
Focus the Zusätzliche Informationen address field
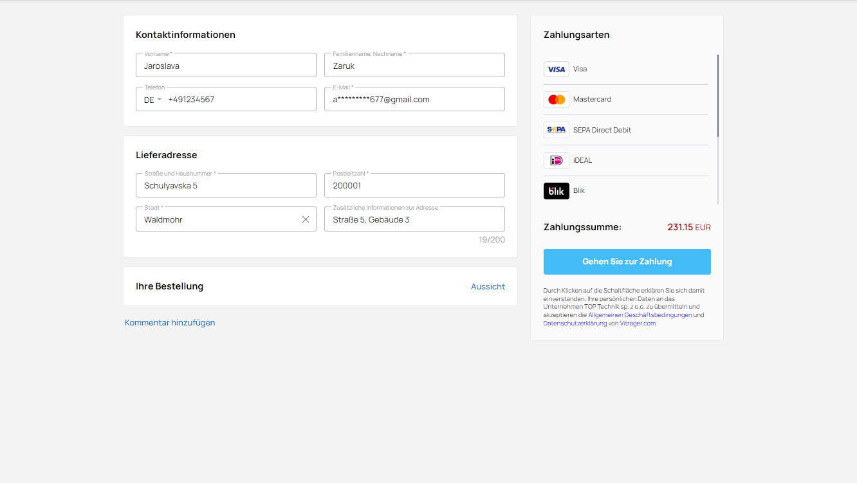pos(414,219)
